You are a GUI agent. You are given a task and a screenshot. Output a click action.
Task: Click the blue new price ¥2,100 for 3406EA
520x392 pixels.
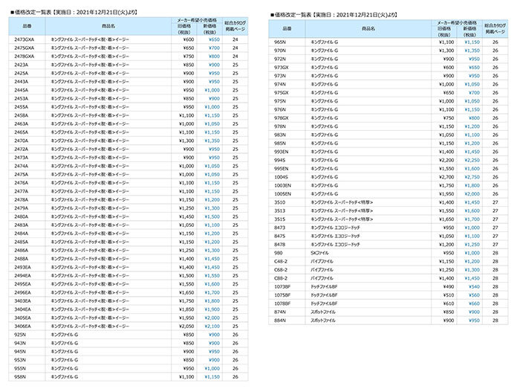pyautogui.click(x=212, y=326)
